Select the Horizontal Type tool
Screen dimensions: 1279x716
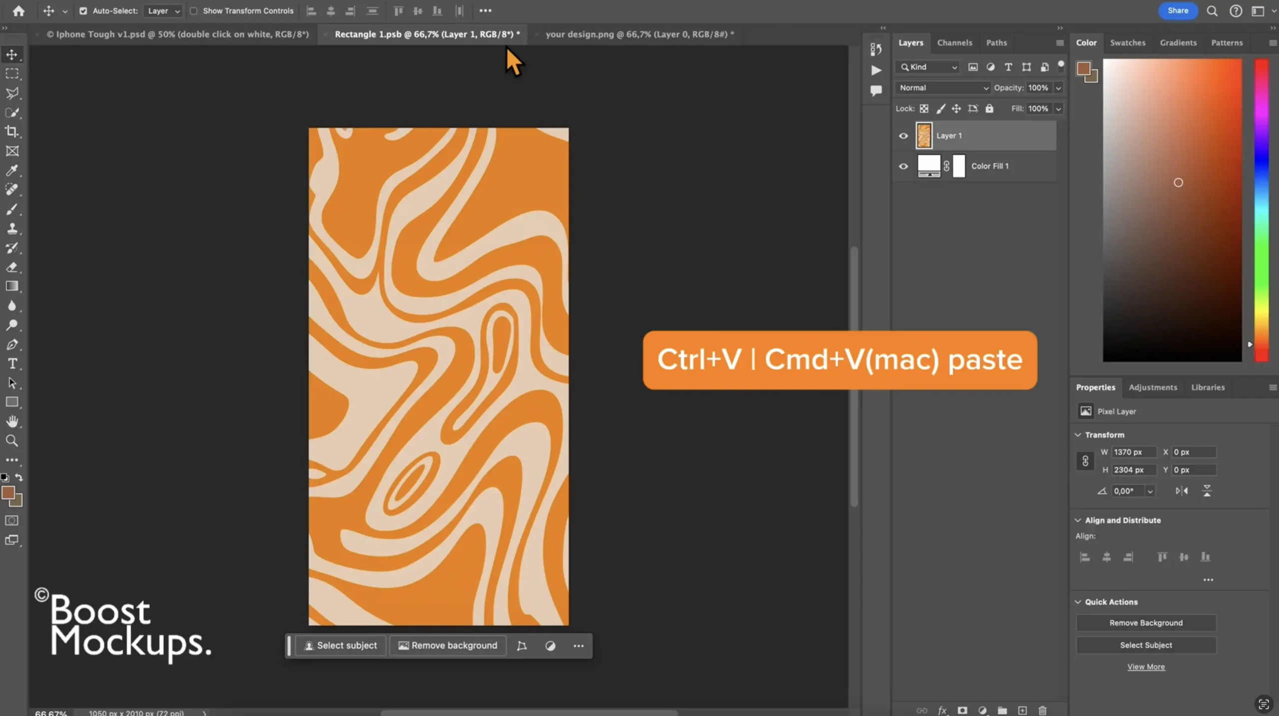click(x=12, y=364)
